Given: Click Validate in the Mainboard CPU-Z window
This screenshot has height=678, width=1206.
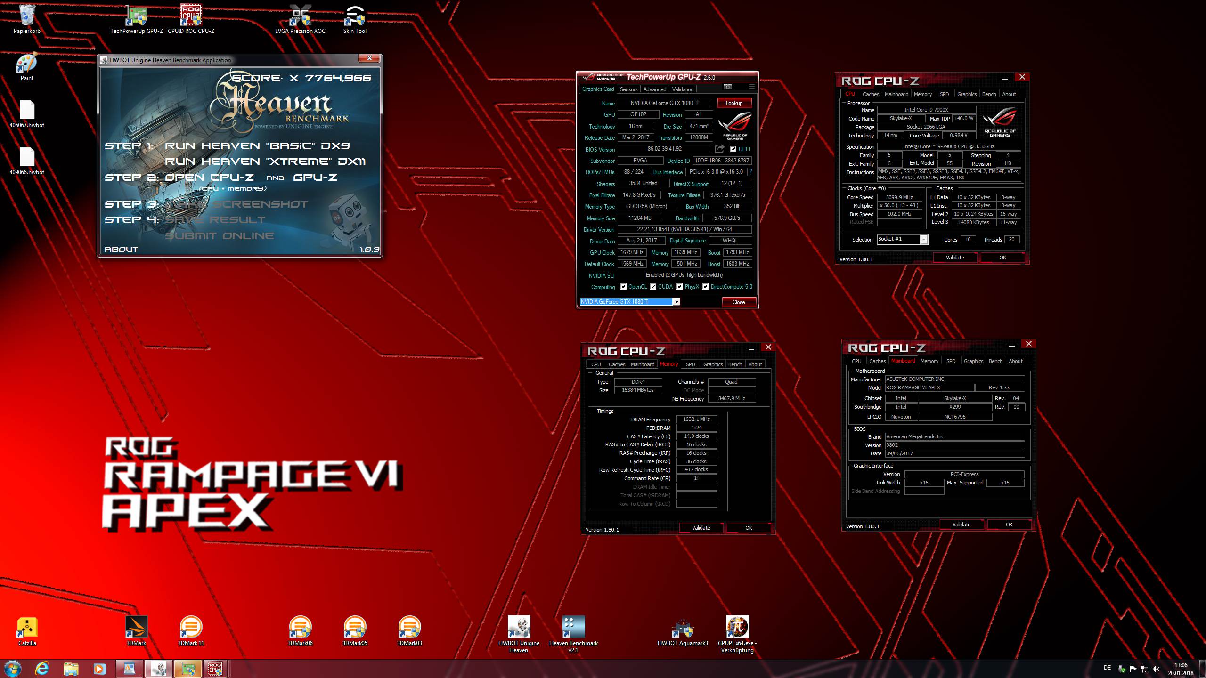Looking at the screenshot, I should click(x=962, y=525).
